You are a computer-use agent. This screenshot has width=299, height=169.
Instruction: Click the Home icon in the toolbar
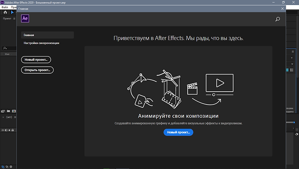coord(5,12)
